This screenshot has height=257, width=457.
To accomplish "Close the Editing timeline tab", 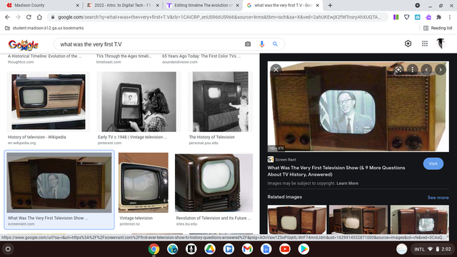I will pos(237,5).
